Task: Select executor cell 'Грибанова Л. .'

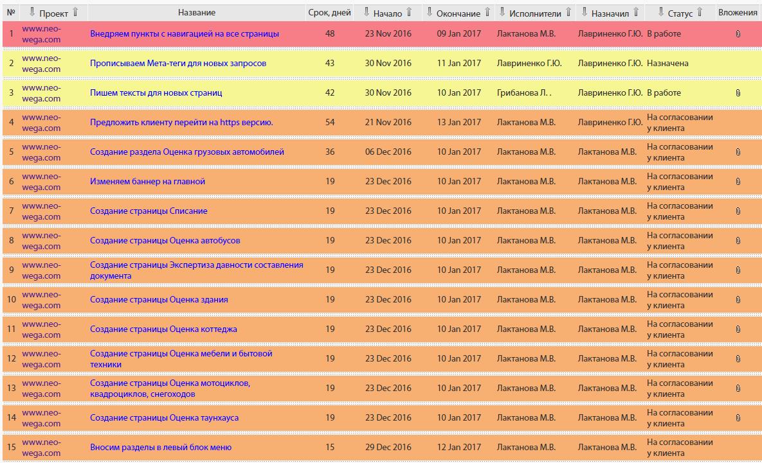Action: 524,92
